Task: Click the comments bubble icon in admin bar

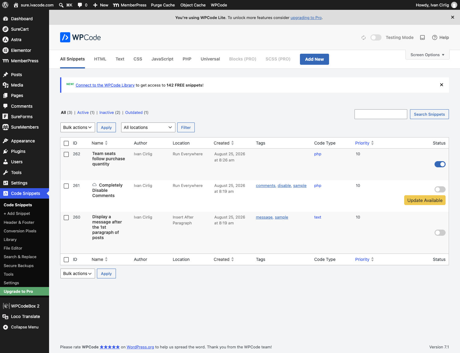Action: coord(80,5)
